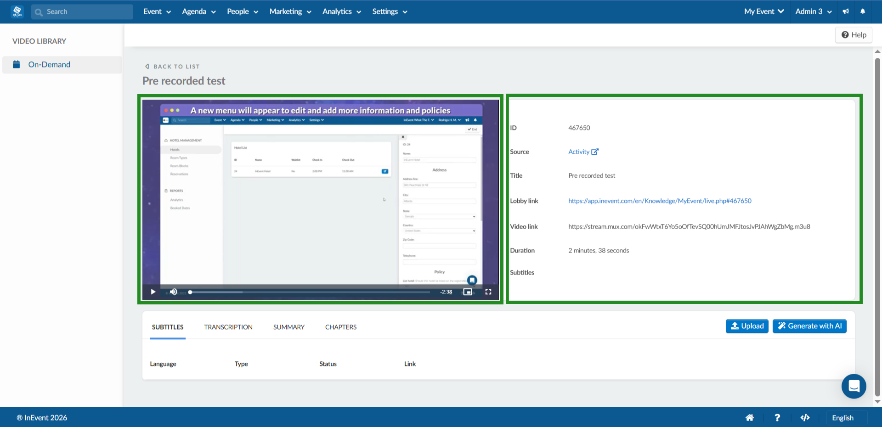Select the Chapters tab
This screenshot has height=427, width=882.
pyautogui.click(x=340, y=327)
